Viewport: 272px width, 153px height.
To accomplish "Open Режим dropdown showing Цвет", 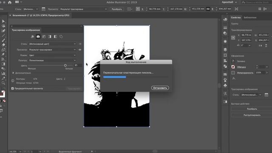I will 52,55.
